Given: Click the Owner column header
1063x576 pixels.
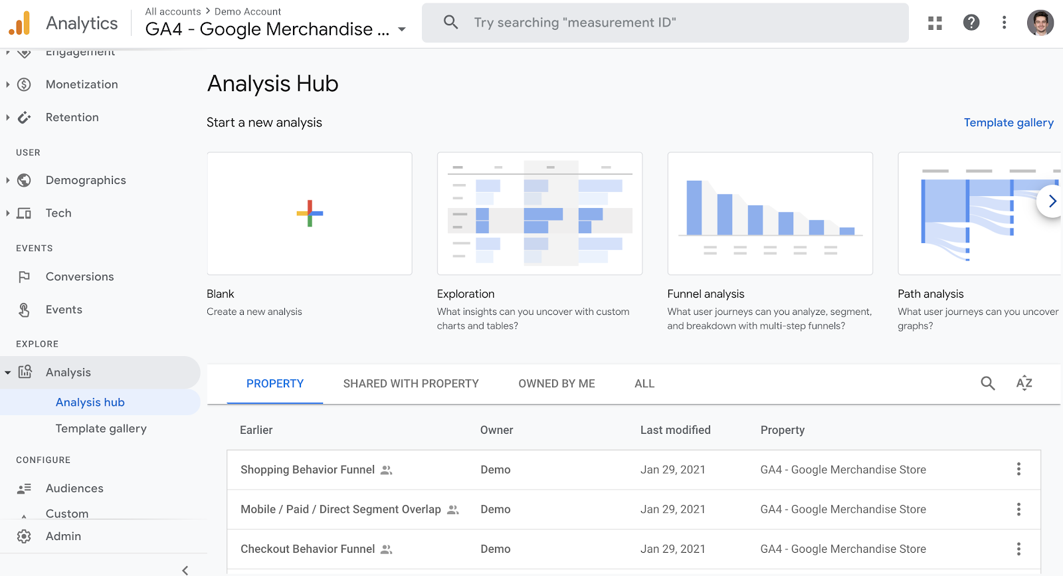Looking at the screenshot, I should click(497, 430).
